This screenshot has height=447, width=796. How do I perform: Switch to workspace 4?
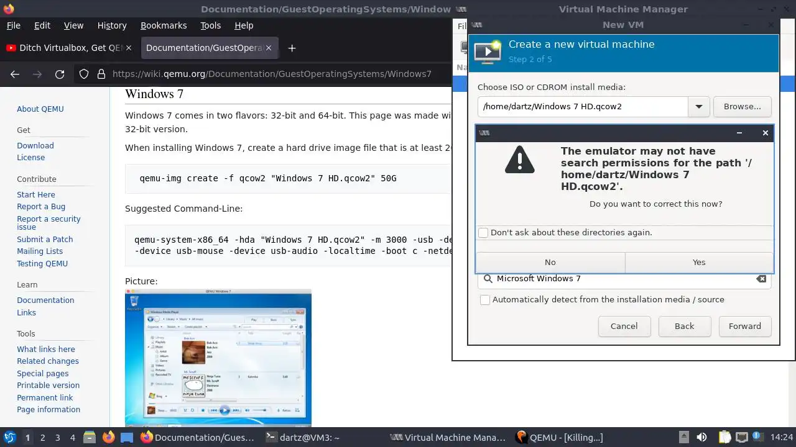72,437
